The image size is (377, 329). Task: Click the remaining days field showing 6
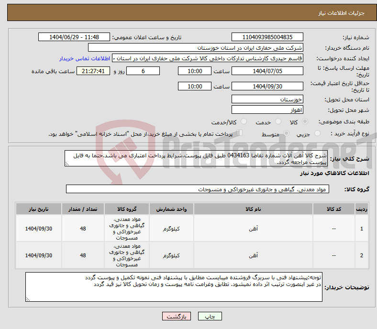143,71
